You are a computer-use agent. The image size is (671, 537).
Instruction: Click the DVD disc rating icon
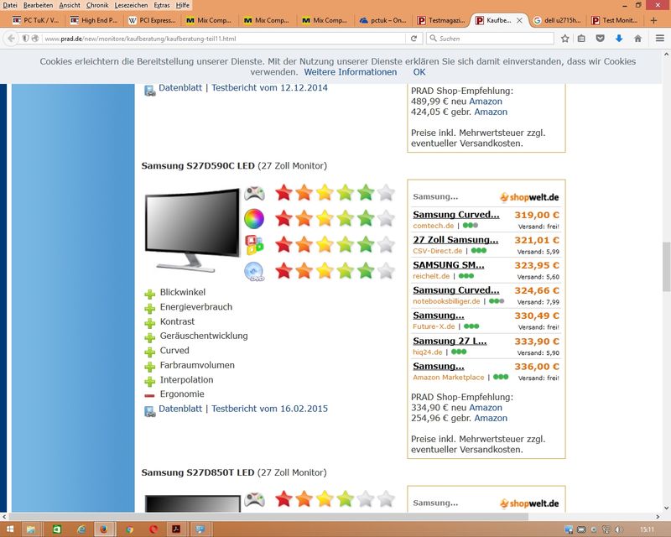[x=254, y=271]
